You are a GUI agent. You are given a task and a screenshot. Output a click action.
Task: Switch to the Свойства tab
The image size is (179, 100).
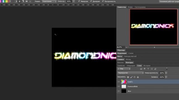[x=121, y=66]
